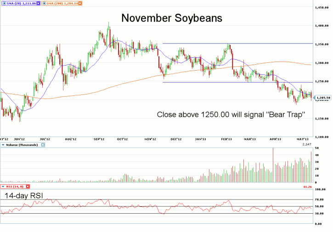Select the SMA (20) 1,211.86 label

(20, 3)
